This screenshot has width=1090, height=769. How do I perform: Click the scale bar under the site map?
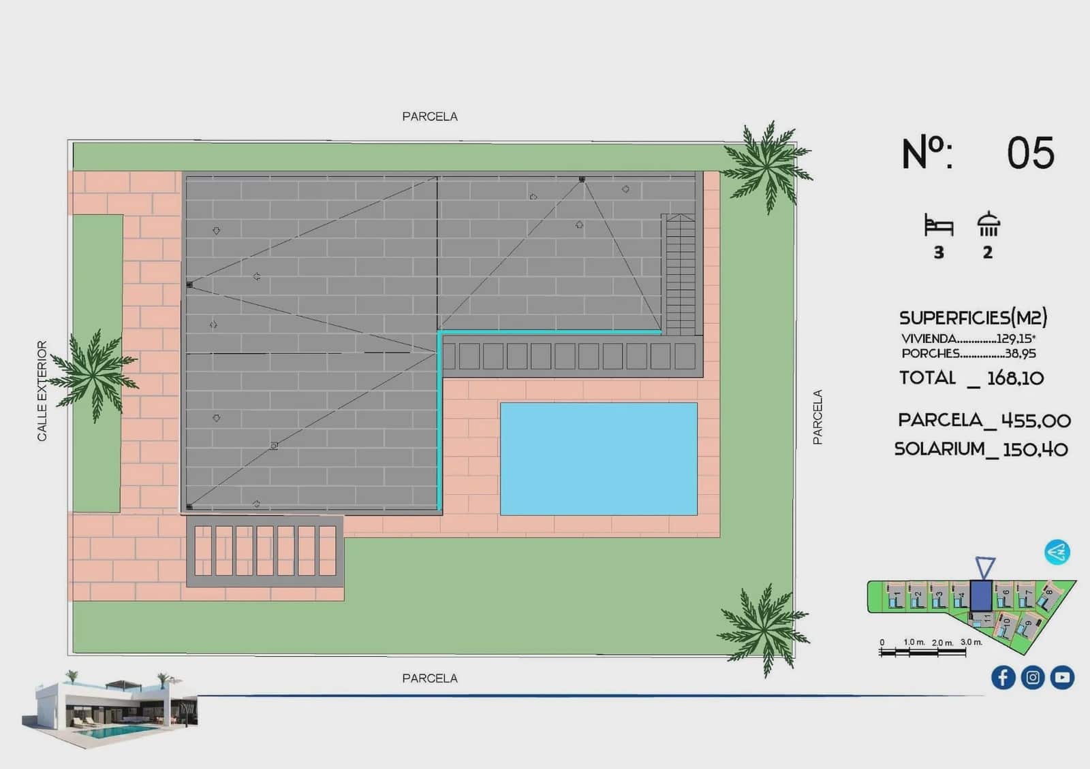click(x=923, y=652)
